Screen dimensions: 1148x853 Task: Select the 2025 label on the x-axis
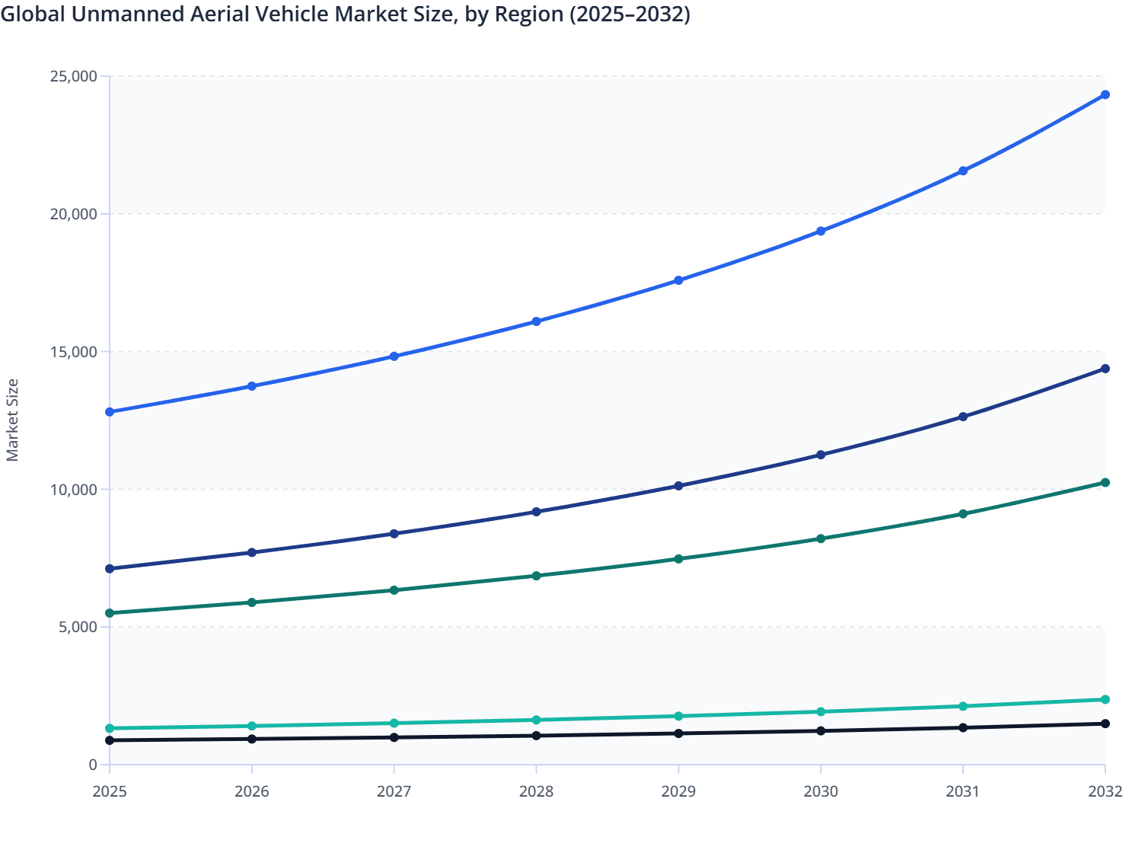pyautogui.click(x=109, y=792)
